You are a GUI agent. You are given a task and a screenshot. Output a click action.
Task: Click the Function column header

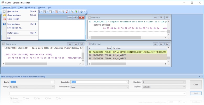(x=139, y=48)
